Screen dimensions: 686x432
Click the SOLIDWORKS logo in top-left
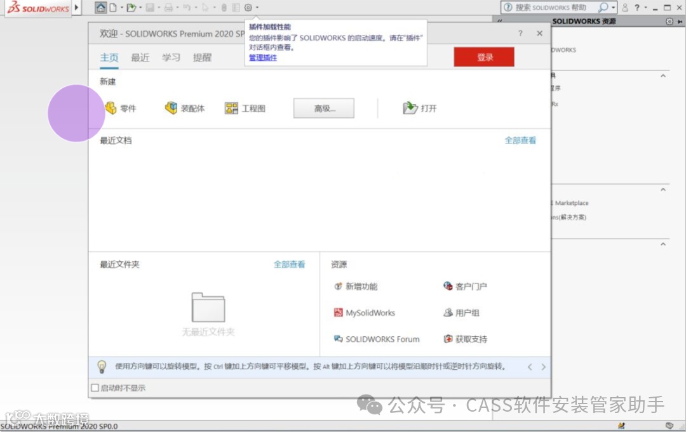[x=38, y=8]
